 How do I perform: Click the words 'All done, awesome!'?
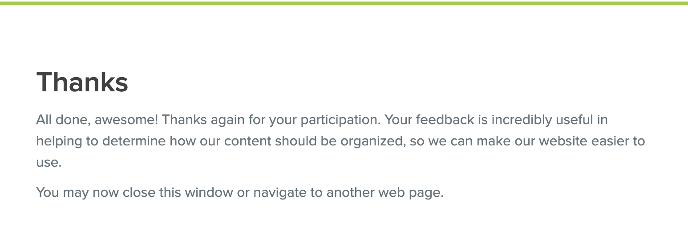click(97, 120)
